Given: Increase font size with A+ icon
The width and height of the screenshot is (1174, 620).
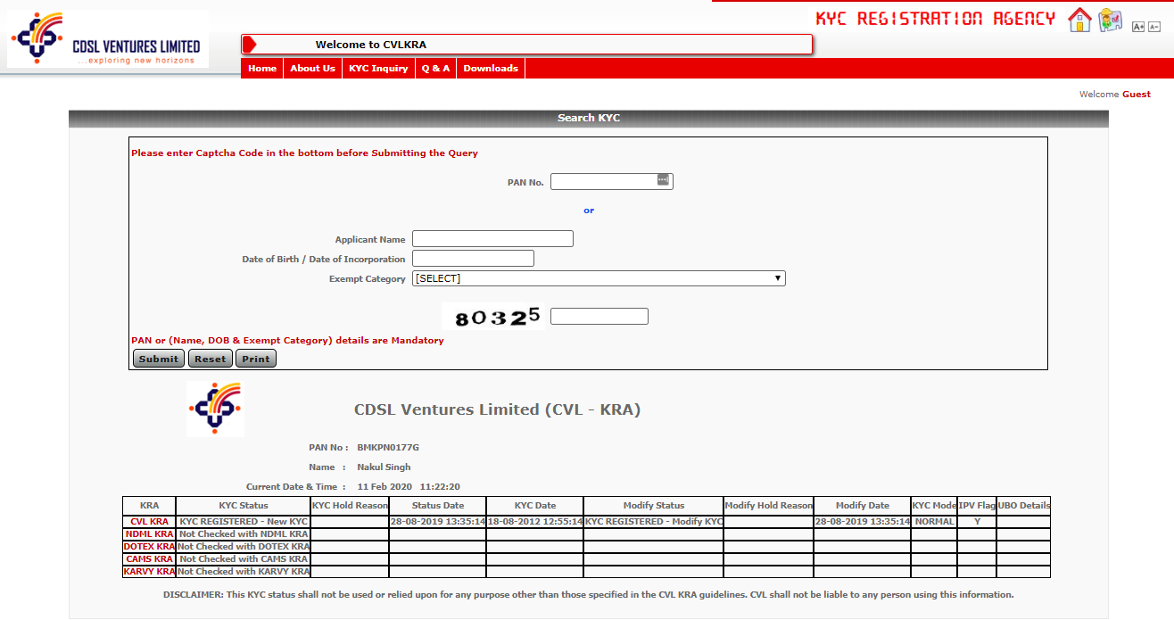Looking at the screenshot, I should coord(1138,27).
